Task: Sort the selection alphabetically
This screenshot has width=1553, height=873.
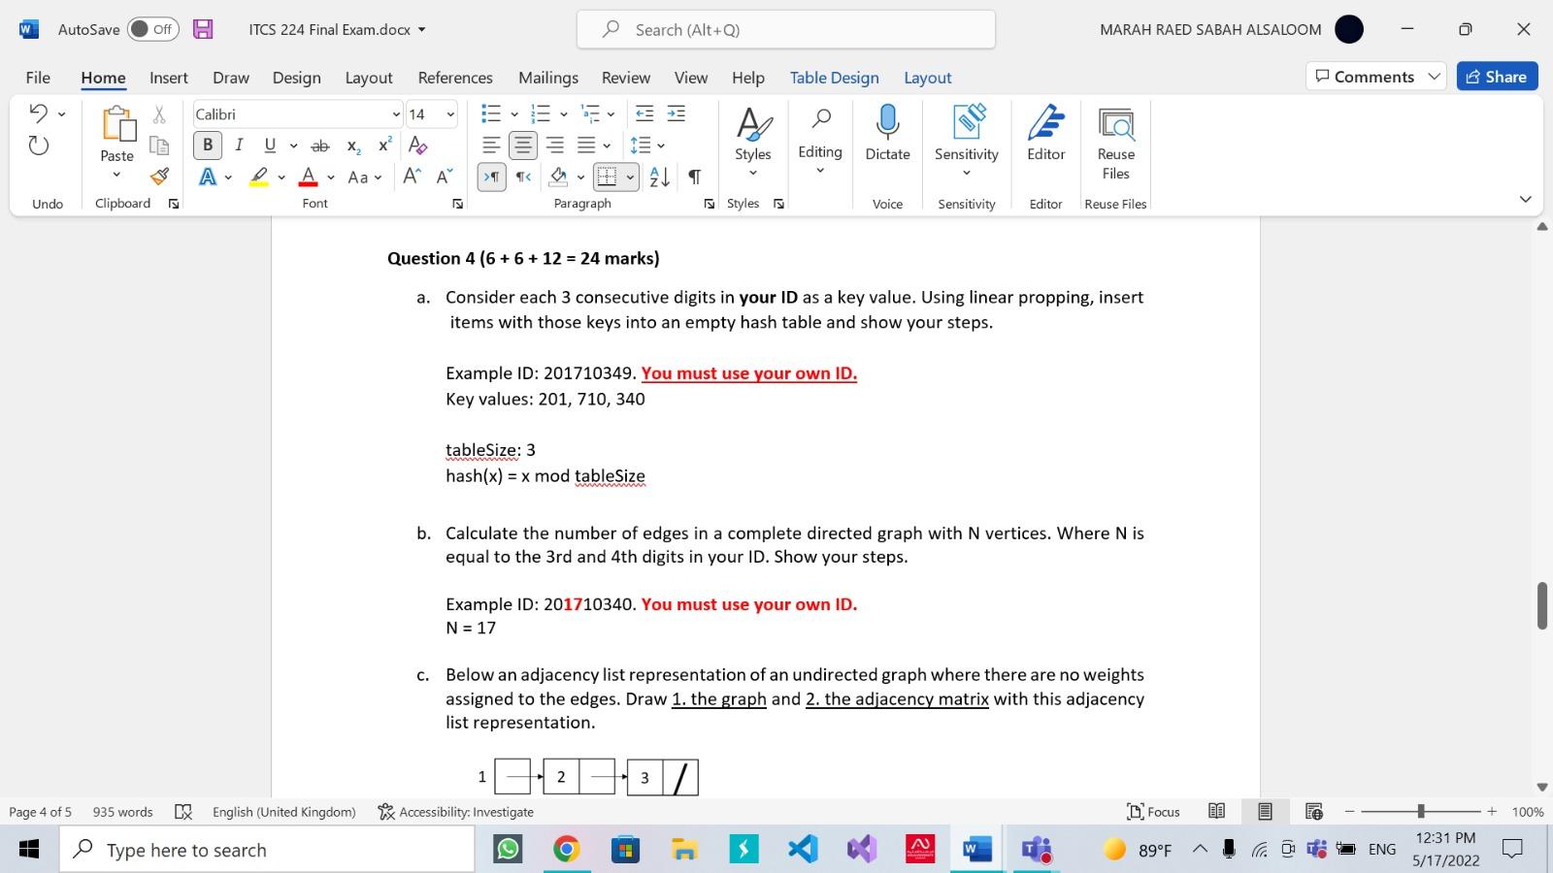Action: pos(659,177)
